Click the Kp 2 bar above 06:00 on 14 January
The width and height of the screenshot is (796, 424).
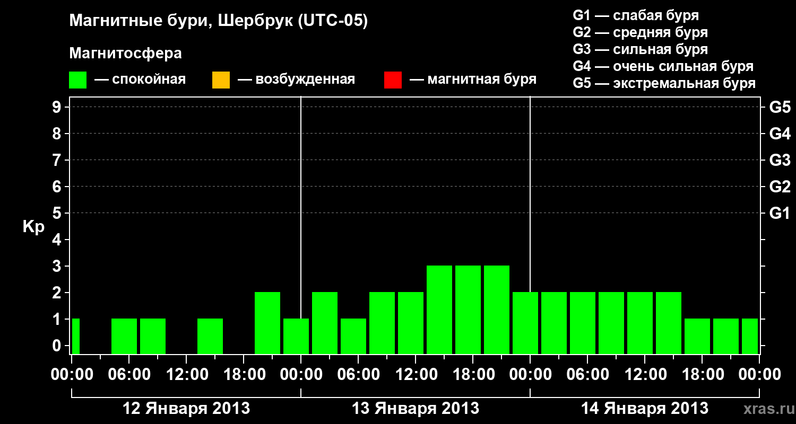tap(583, 323)
